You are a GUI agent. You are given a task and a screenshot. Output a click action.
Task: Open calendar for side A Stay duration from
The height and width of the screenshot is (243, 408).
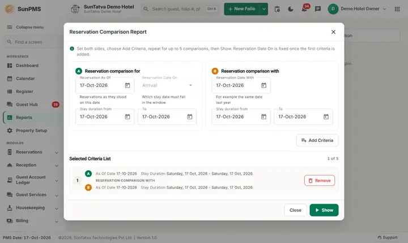(127, 117)
